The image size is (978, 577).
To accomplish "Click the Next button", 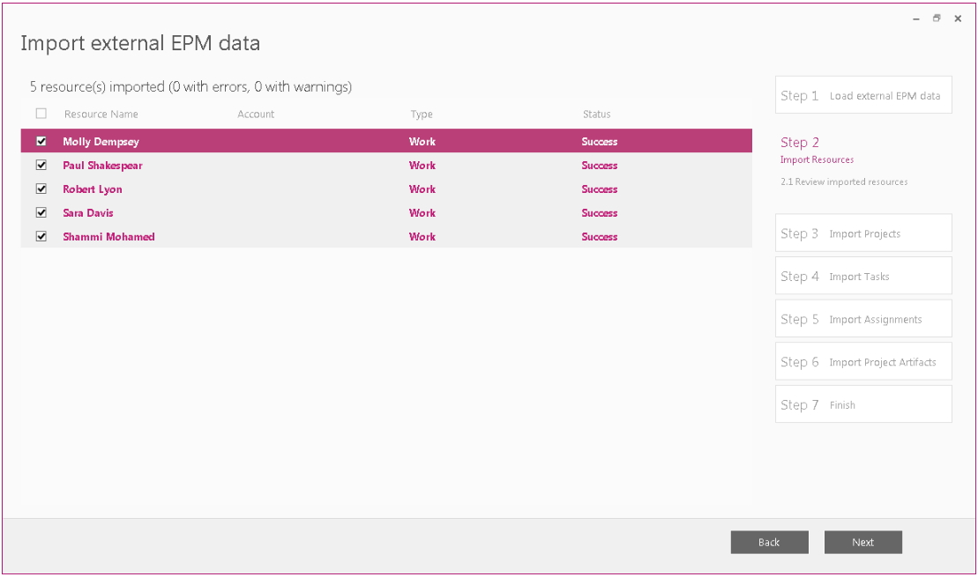I will [863, 542].
